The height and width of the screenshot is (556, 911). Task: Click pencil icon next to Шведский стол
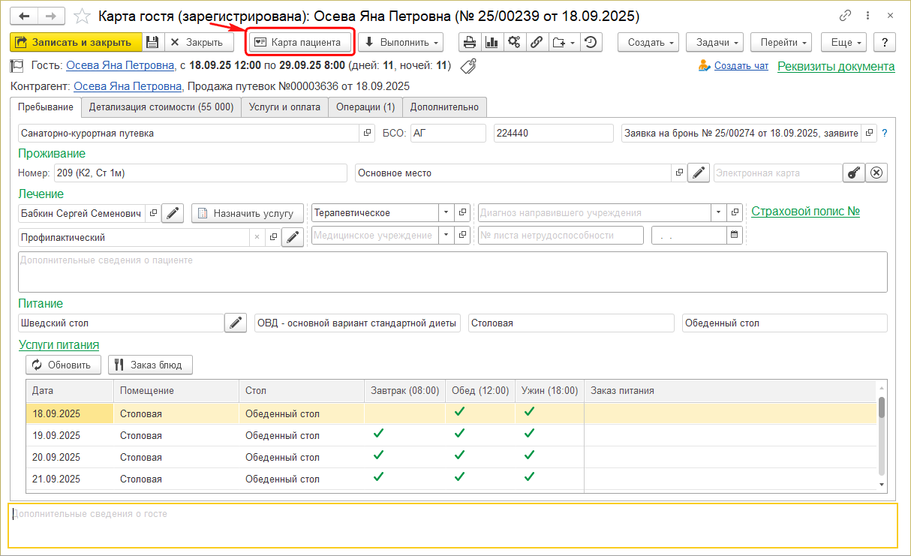pyautogui.click(x=236, y=323)
